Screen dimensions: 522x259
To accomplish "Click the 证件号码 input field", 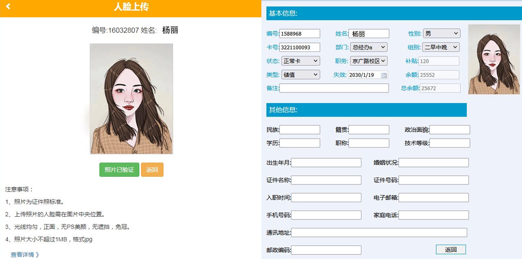I will 434,180.
